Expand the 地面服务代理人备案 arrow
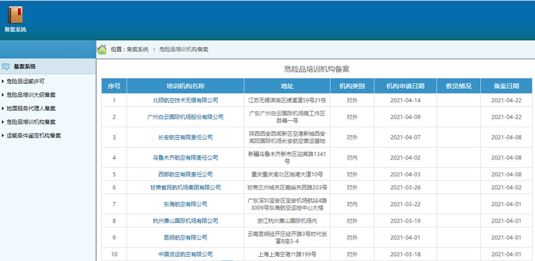535x261 pixels. point(3,108)
